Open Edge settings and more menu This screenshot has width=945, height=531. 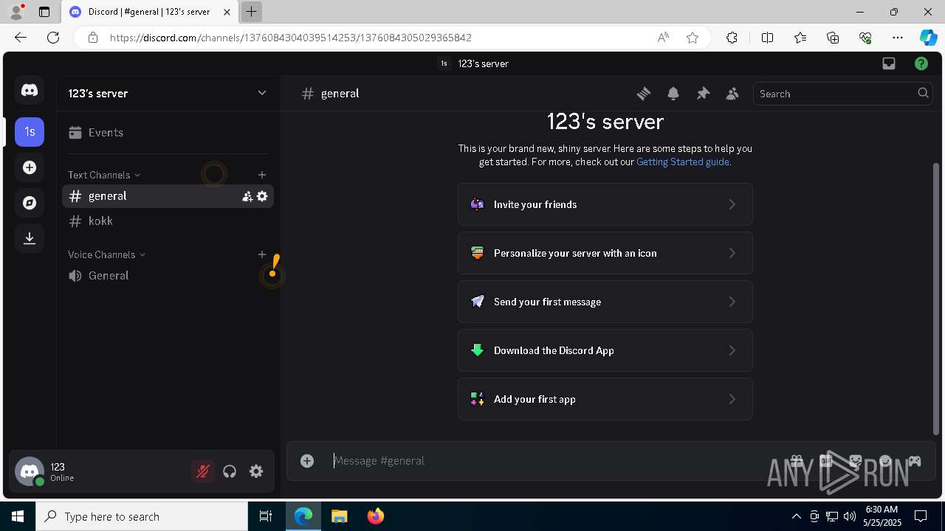click(x=898, y=38)
